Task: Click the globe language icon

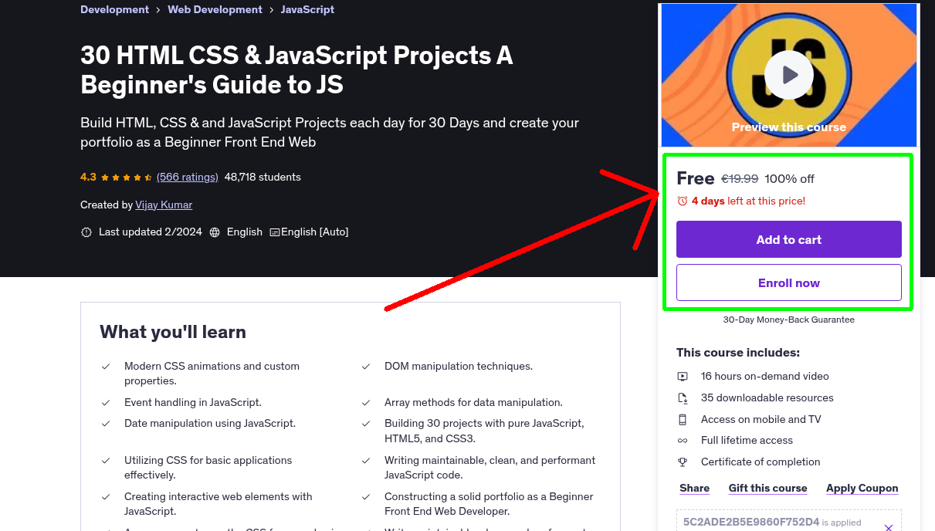Action: click(215, 232)
